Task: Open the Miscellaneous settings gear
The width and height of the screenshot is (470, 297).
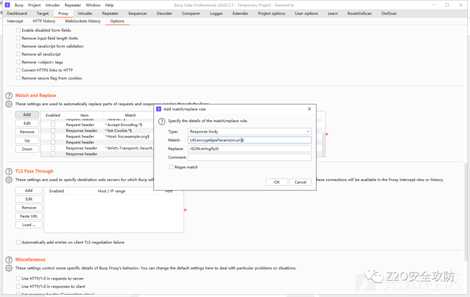Action: point(9,268)
